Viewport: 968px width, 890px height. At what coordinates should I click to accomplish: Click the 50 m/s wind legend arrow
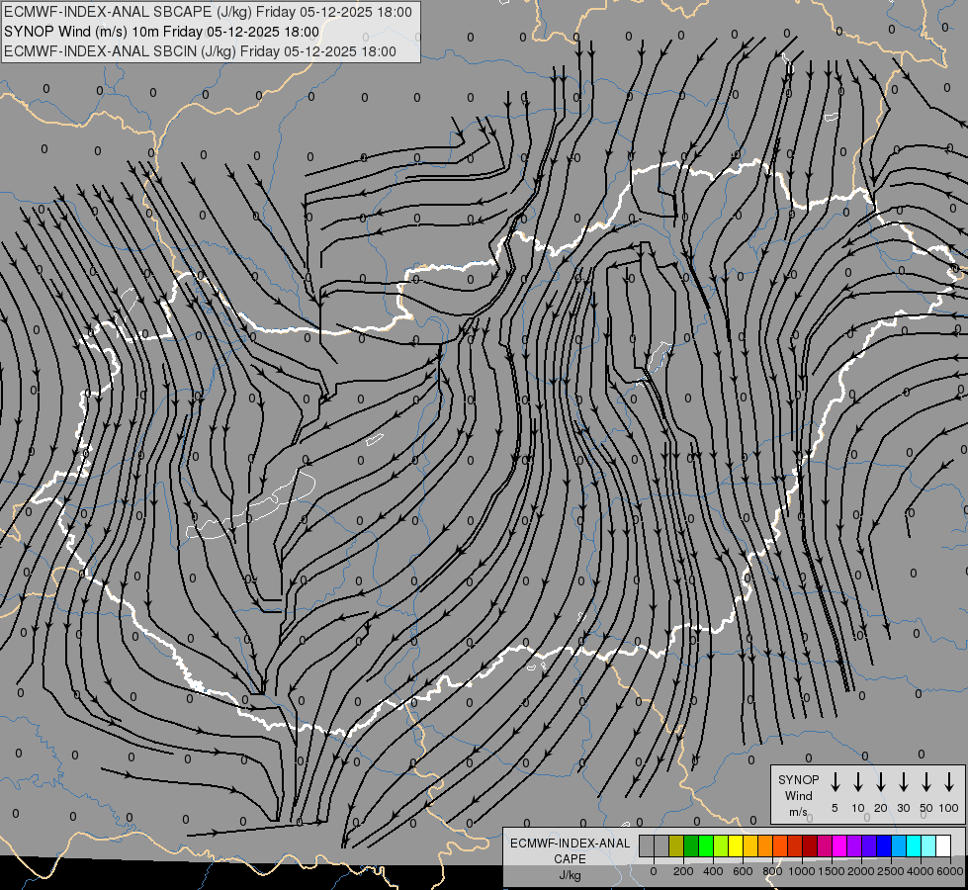(x=926, y=782)
